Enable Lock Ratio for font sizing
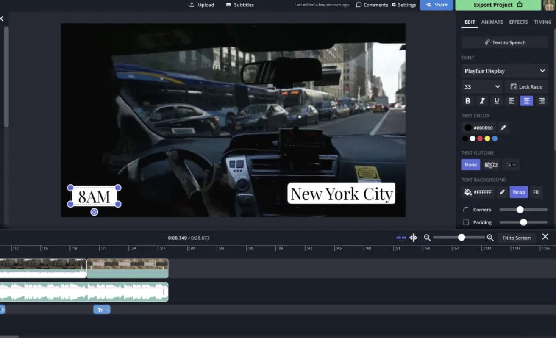 click(x=526, y=86)
